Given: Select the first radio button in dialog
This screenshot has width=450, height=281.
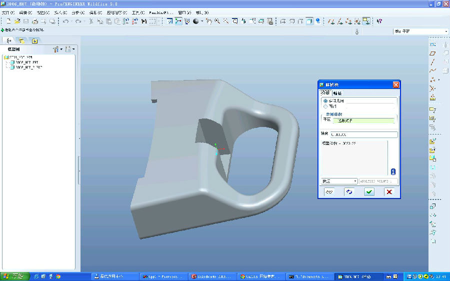Looking at the screenshot, I should [326, 101].
